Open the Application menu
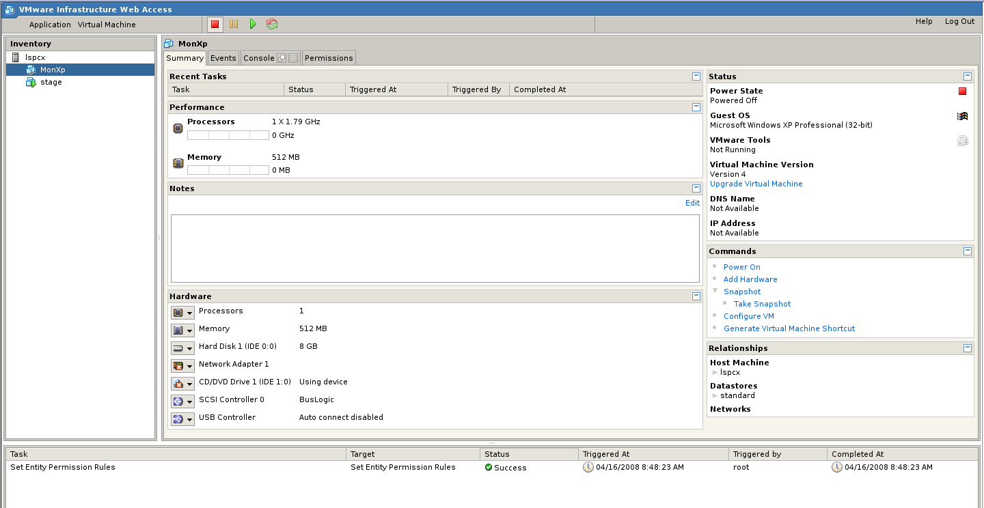 click(x=50, y=25)
